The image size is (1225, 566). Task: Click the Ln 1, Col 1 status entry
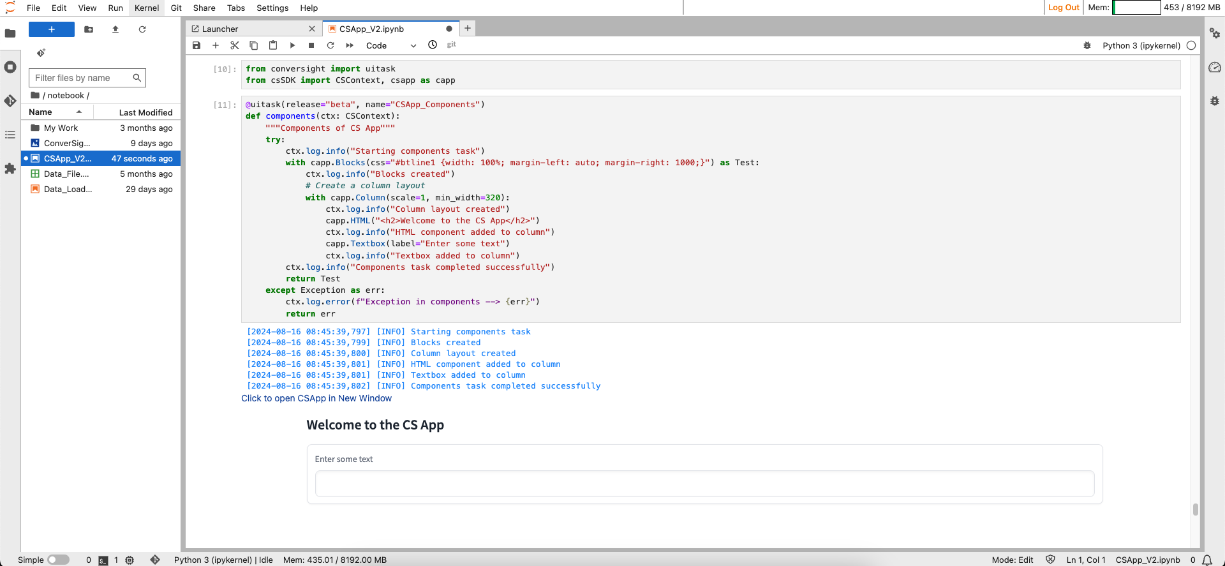pyautogui.click(x=1086, y=560)
